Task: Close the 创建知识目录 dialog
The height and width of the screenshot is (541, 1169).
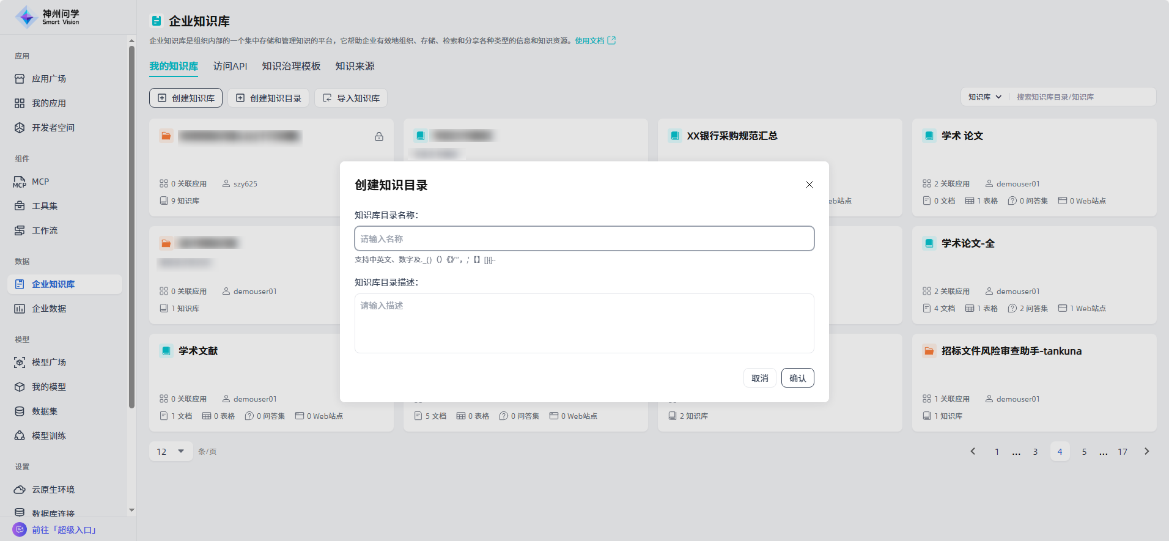Action: 809,185
